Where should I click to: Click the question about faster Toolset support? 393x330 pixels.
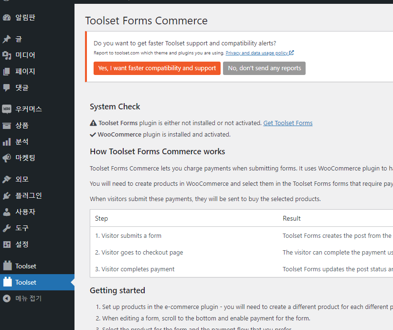(x=185, y=43)
